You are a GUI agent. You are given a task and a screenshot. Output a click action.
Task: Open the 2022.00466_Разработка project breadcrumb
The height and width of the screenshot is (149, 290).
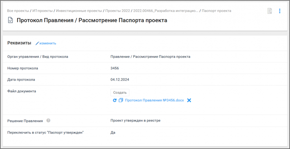tap(166, 11)
